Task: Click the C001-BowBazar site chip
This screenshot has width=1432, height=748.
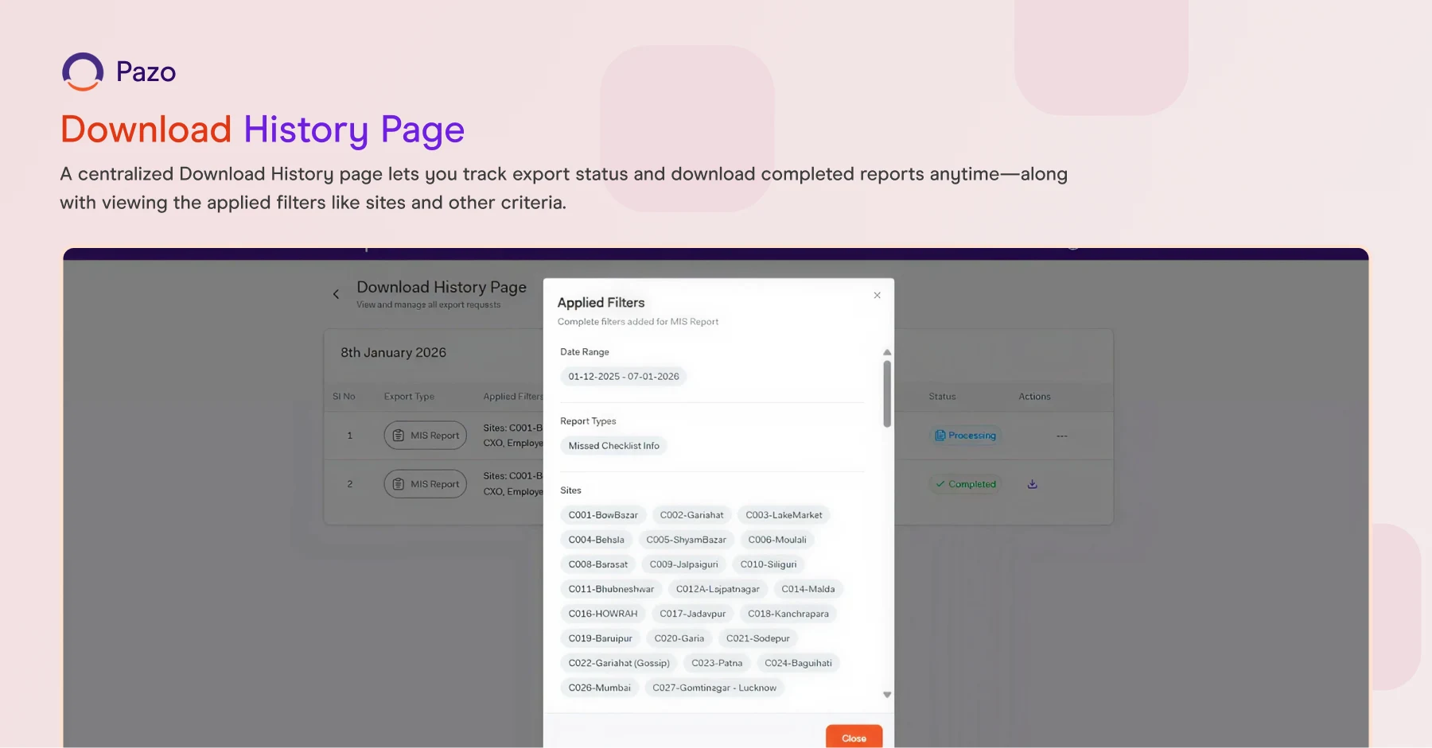Action: point(603,515)
